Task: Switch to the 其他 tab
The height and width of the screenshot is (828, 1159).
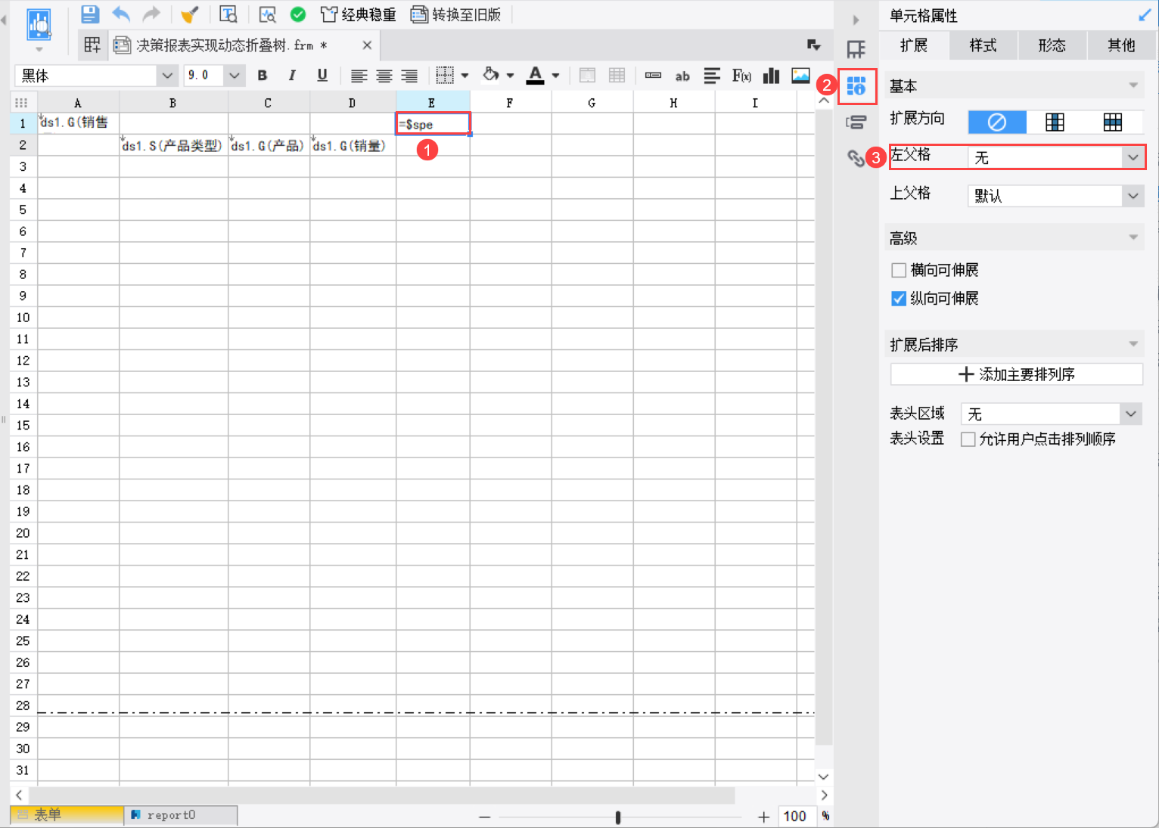Action: point(1122,45)
